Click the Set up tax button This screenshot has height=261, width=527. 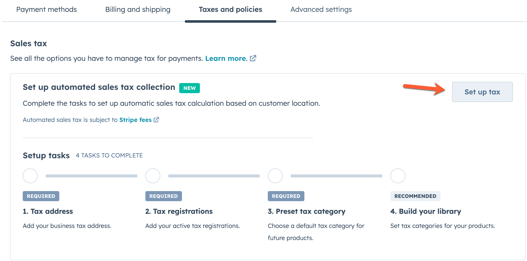[482, 92]
